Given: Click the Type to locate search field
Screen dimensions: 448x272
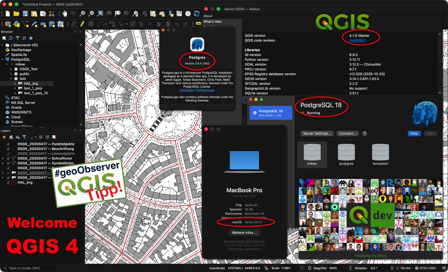Looking at the screenshot, I should pos(26,268).
